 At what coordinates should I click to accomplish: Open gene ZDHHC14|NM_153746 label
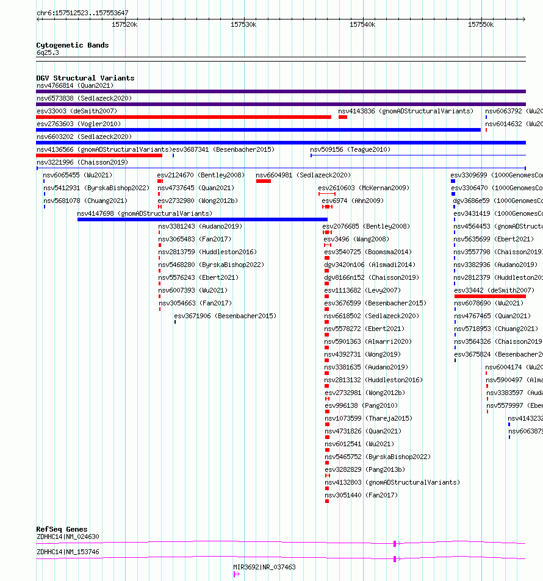[x=68, y=552]
